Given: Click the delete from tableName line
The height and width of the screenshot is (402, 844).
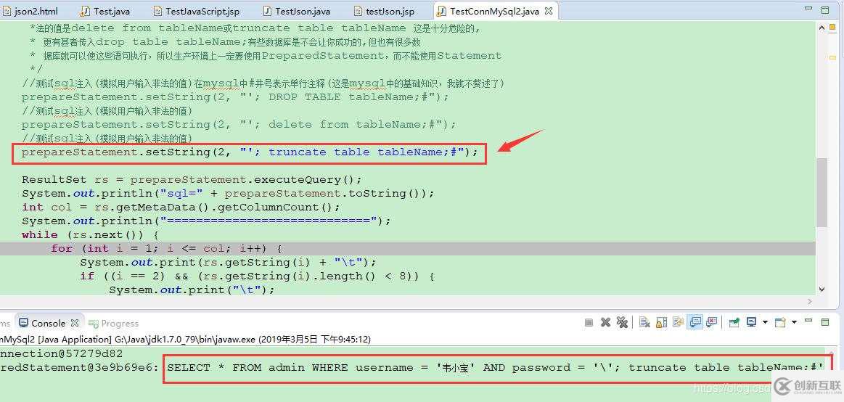Looking at the screenshot, I should [x=239, y=124].
